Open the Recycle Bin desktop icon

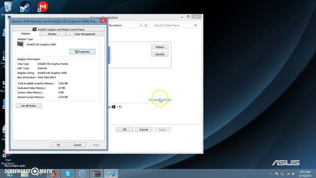8,6
